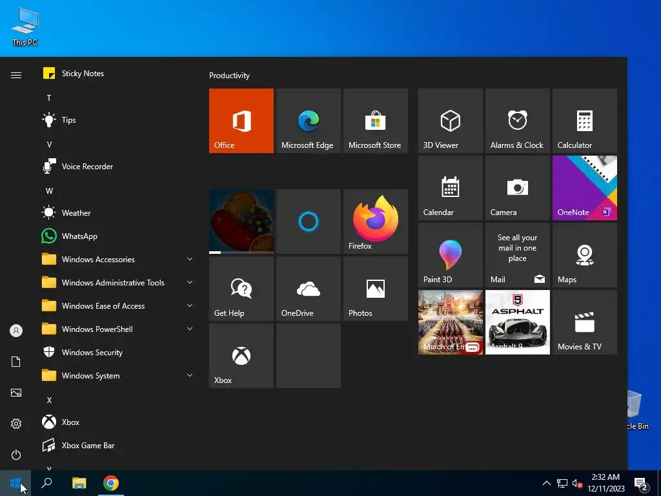Switch to Google Chrome on taskbar

pos(111,483)
